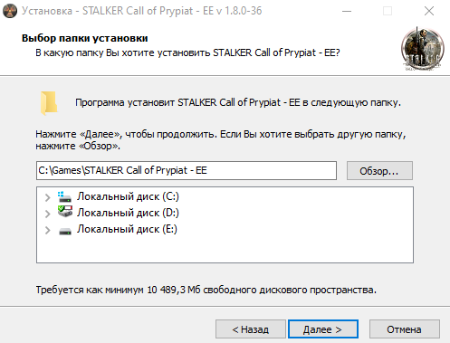450x343 pixels.
Task: Select the Локальный диск (C:) label
Action: [x=128, y=196]
